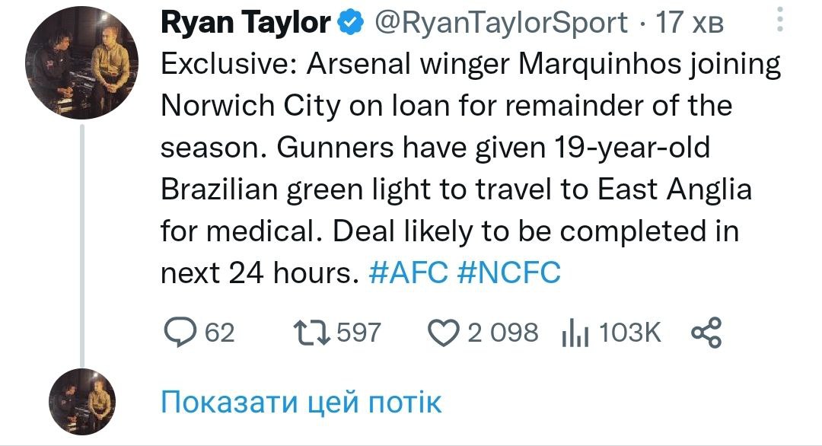Click the reply count 62
The image size is (822, 446).
pyautogui.click(x=221, y=332)
